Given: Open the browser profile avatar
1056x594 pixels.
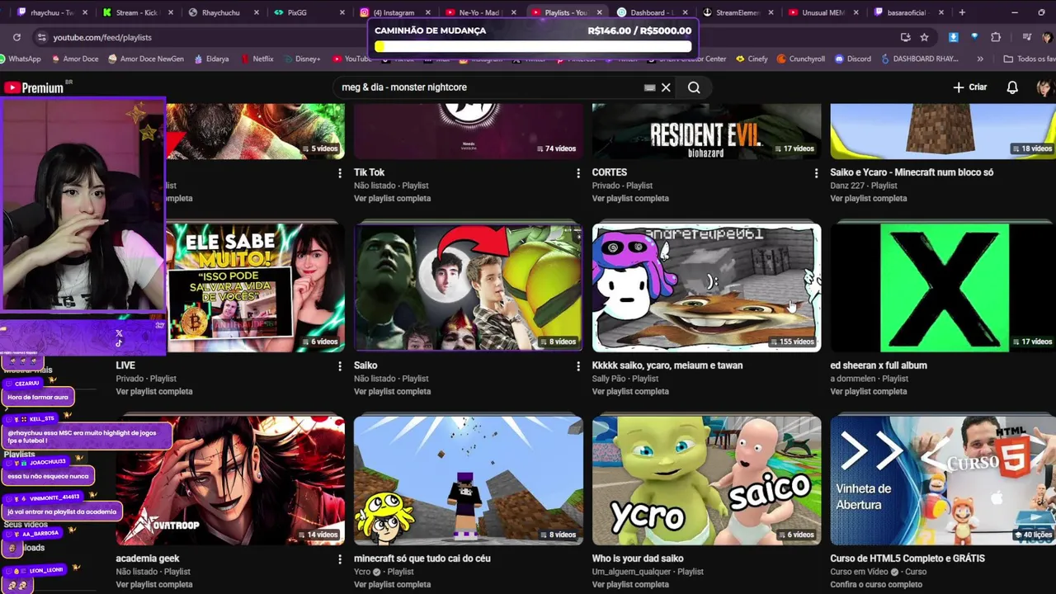Looking at the screenshot, I should [1047, 37].
